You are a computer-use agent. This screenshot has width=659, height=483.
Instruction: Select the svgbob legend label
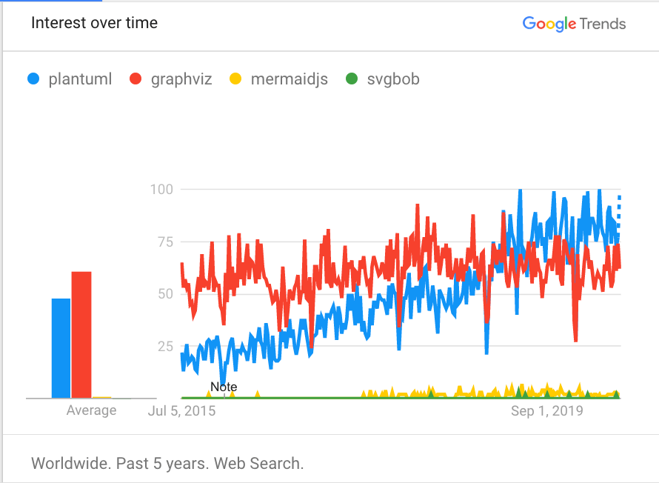pos(393,79)
